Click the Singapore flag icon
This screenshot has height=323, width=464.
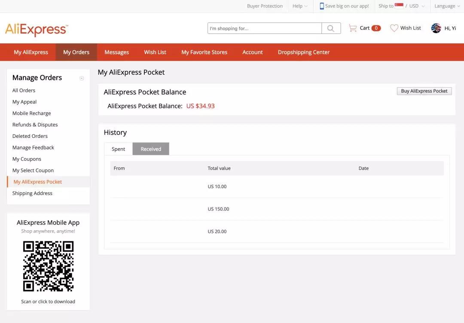399,6
